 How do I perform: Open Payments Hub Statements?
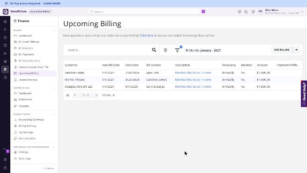(25, 99)
